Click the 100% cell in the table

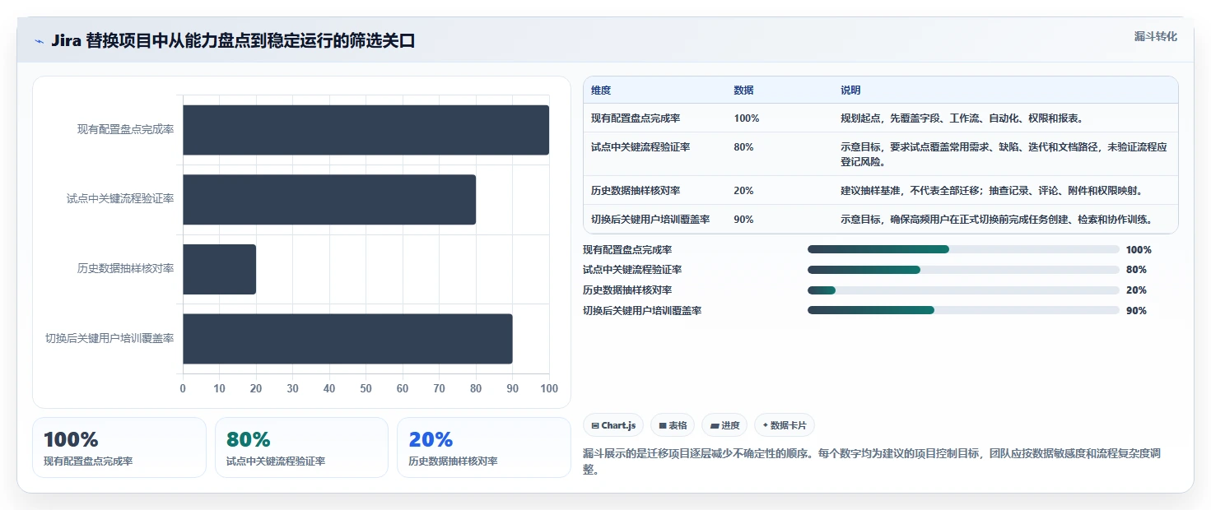(x=746, y=118)
